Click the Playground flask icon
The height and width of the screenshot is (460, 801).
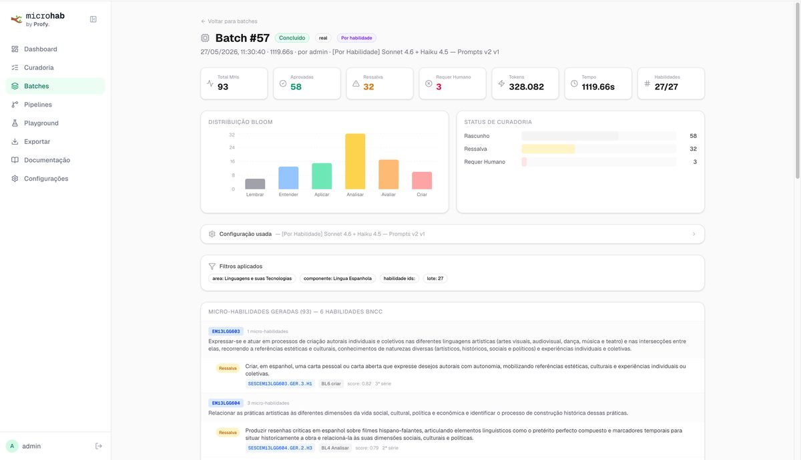click(x=15, y=123)
